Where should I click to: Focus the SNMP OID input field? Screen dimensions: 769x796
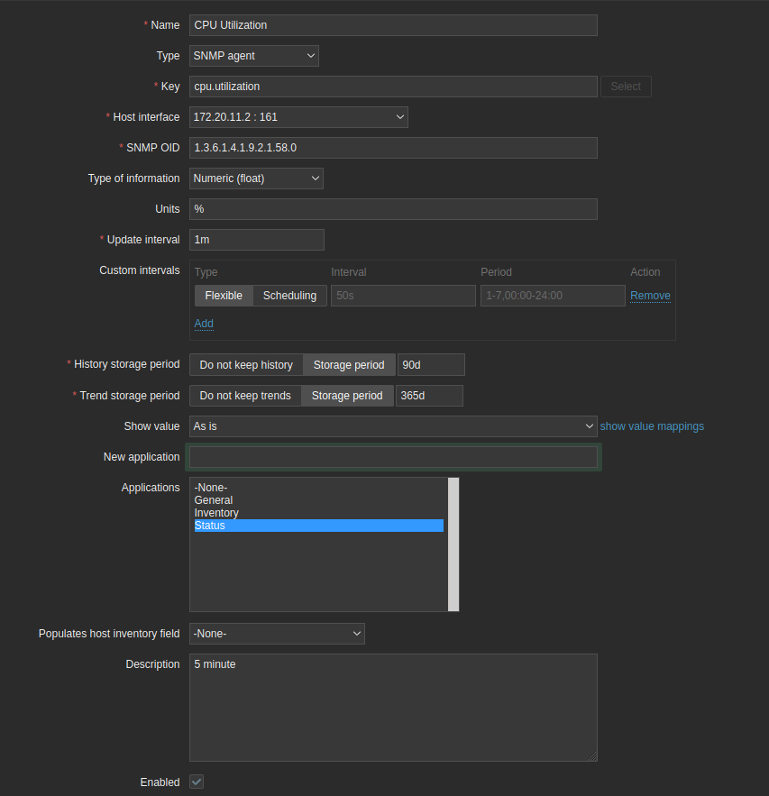point(393,148)
